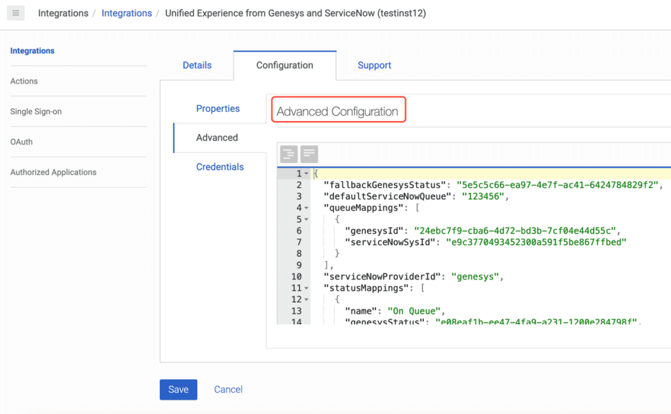Switch to the Details tab
Image resolution: width=671 pixels, height=414 pixels.
[197, 65]
